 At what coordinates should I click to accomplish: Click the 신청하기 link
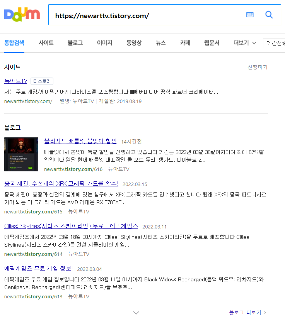pyautogui.click(x=258, y=67)
